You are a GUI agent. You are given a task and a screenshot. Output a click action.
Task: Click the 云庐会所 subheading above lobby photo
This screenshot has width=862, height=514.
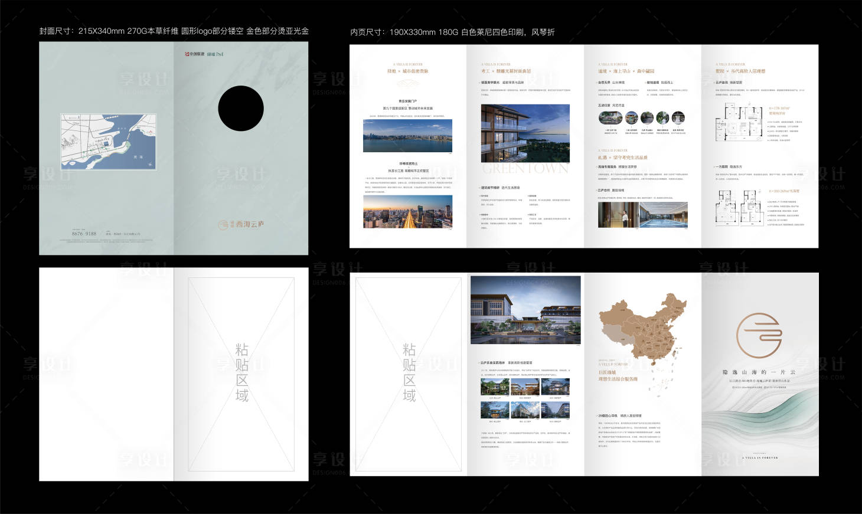[604, 191]
